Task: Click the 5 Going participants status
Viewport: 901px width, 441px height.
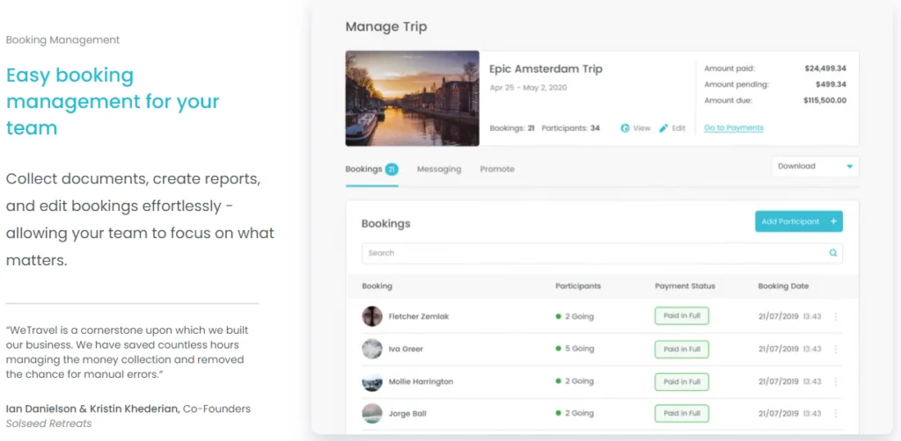Action: tap(575, 349)
